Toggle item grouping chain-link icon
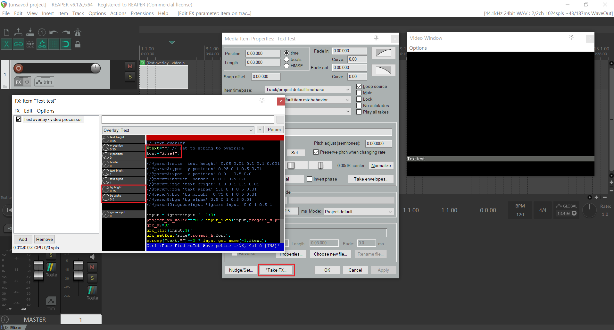The image size is (614, 330). pos(18,44)
